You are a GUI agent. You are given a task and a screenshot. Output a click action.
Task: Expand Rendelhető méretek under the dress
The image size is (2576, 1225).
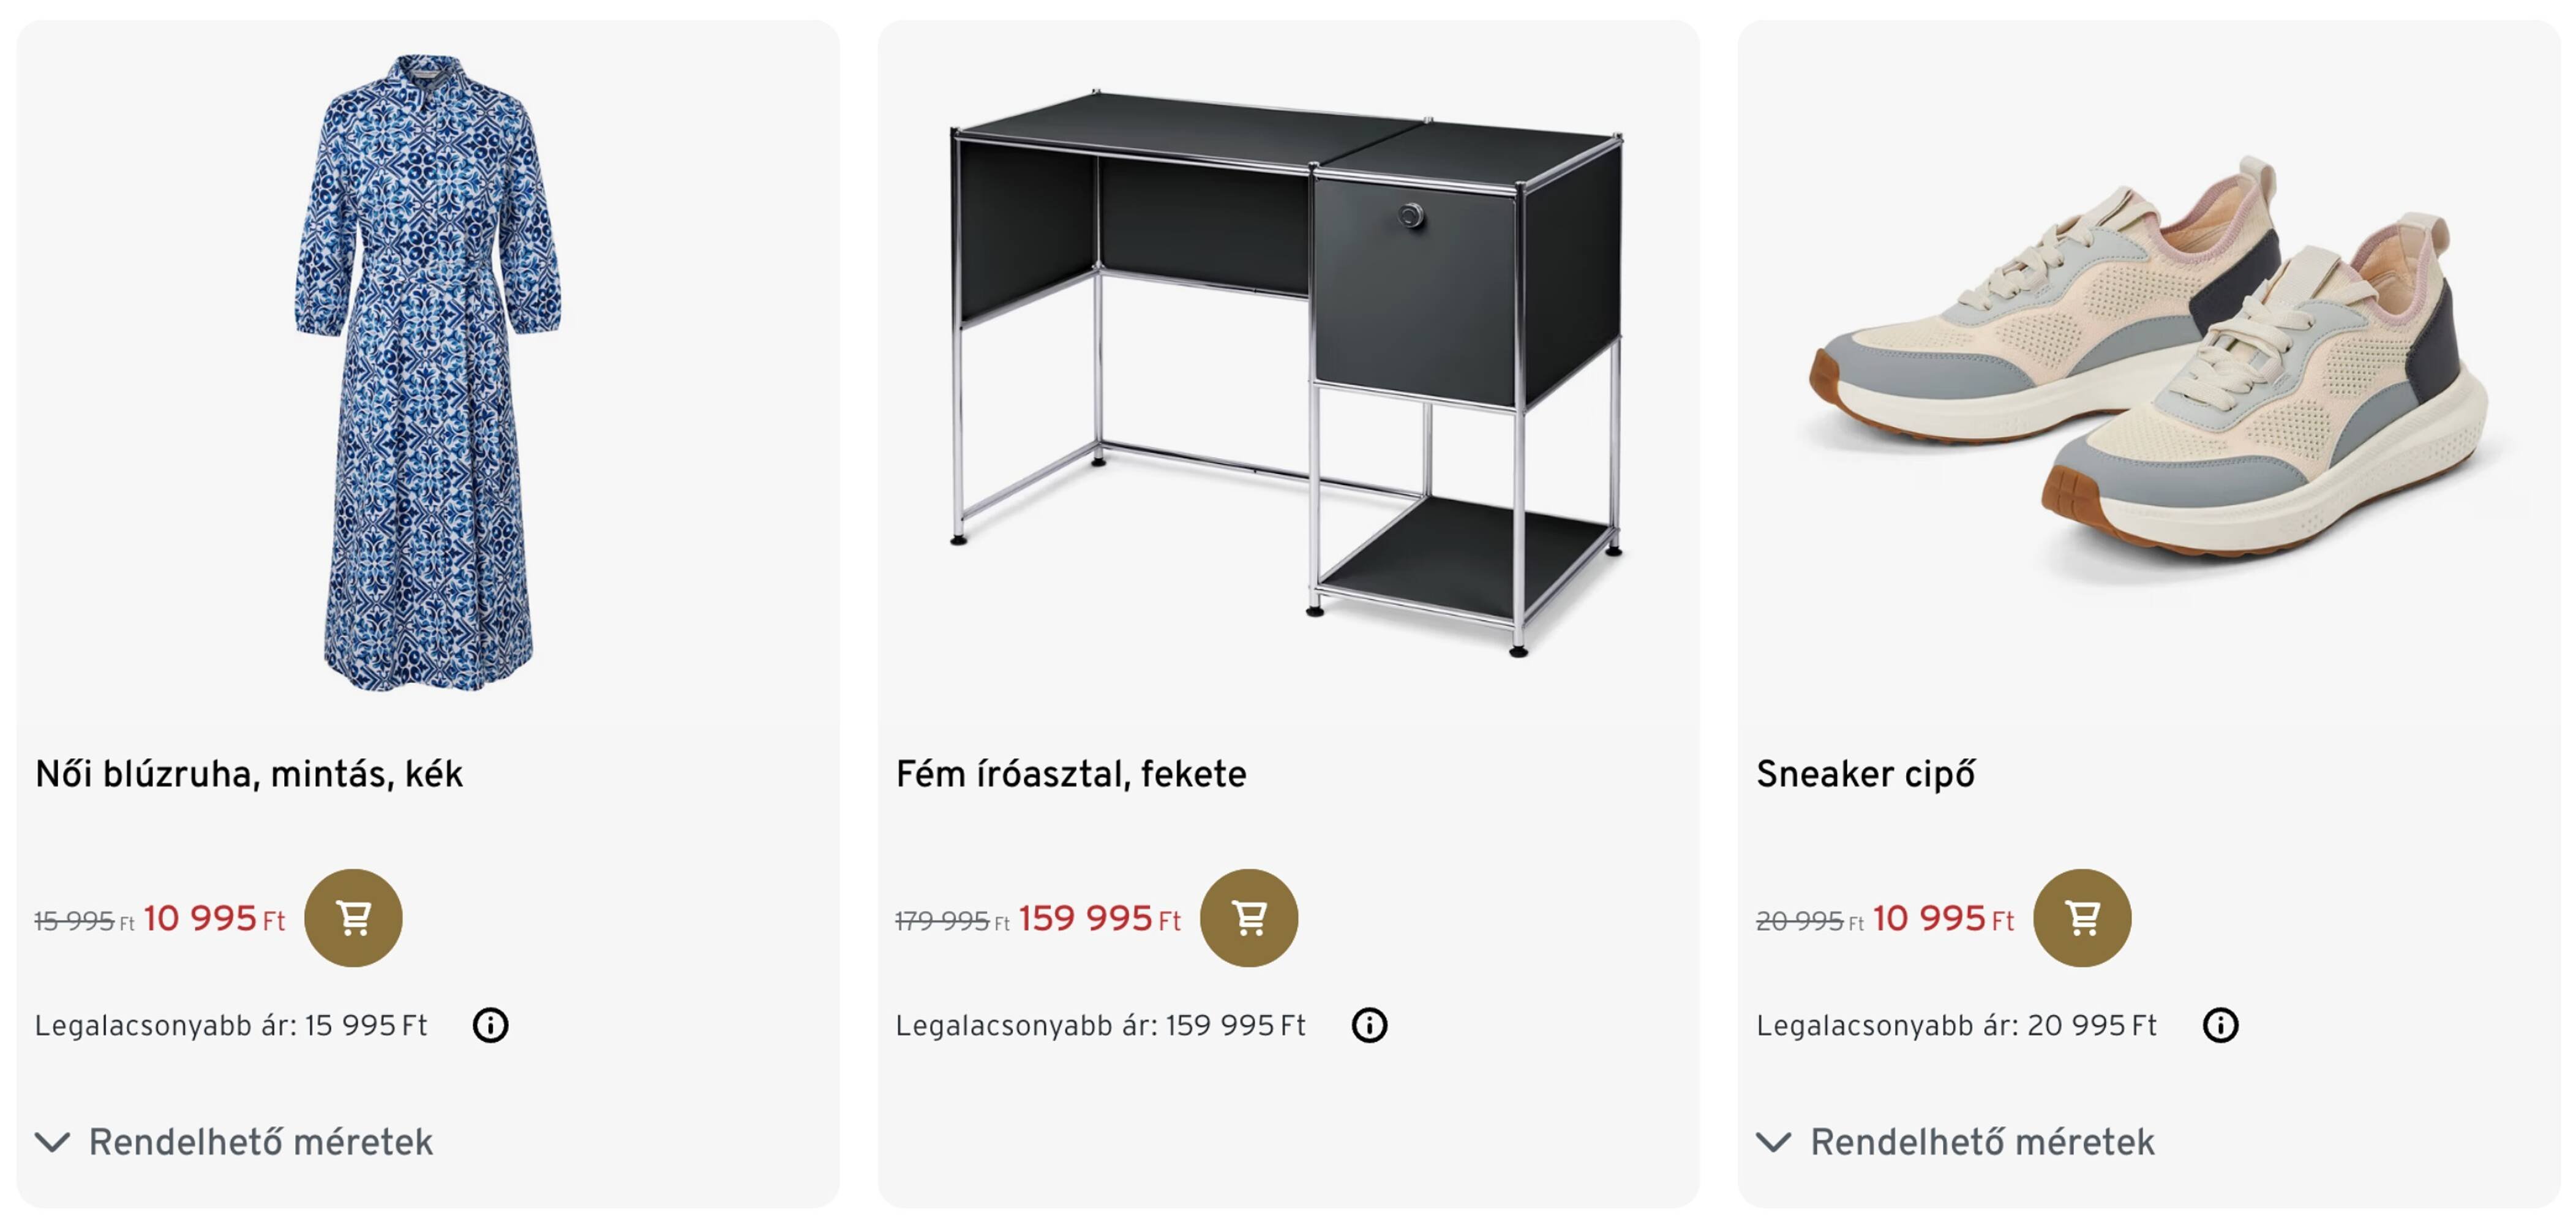(x=235, y=1141)
